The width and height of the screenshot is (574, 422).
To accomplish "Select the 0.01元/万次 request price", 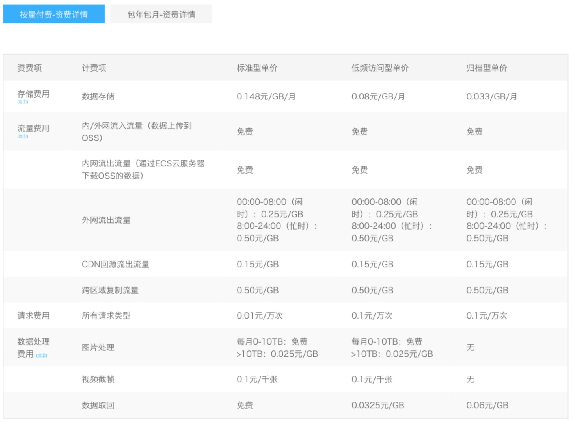I will pyautogui.click(x=260, y=316).
